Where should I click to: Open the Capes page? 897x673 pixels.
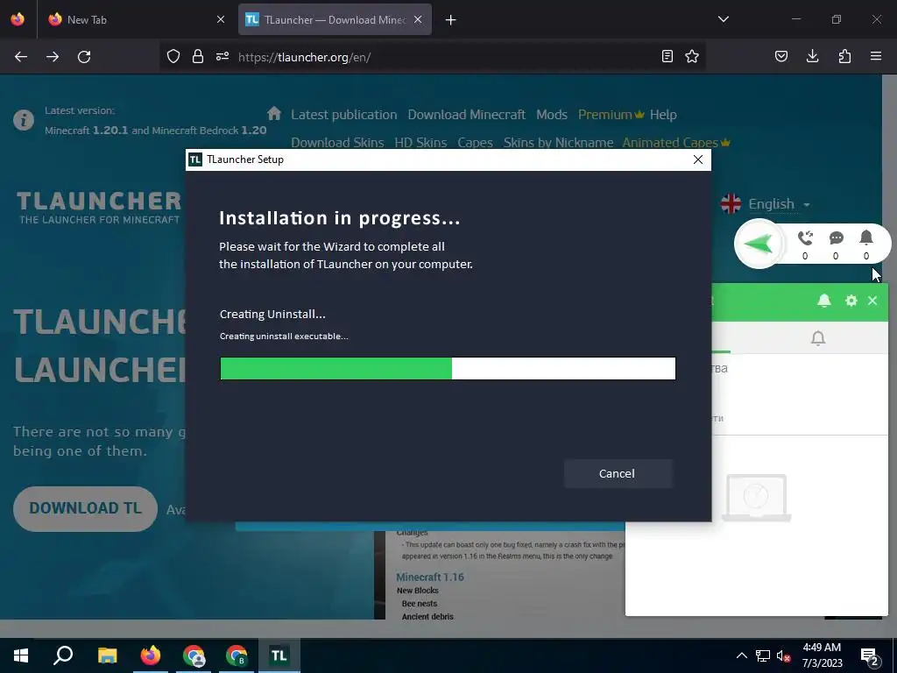475,143
